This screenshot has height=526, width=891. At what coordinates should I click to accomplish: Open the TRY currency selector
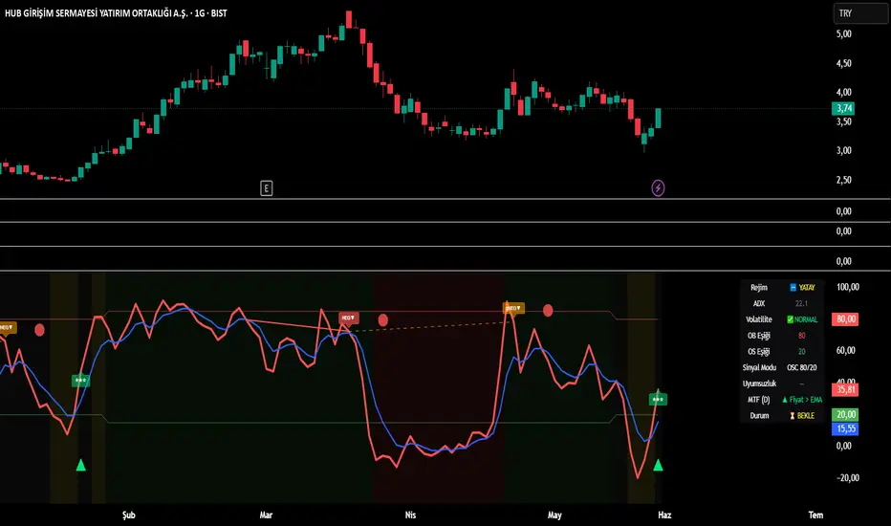tap(859, 13)
